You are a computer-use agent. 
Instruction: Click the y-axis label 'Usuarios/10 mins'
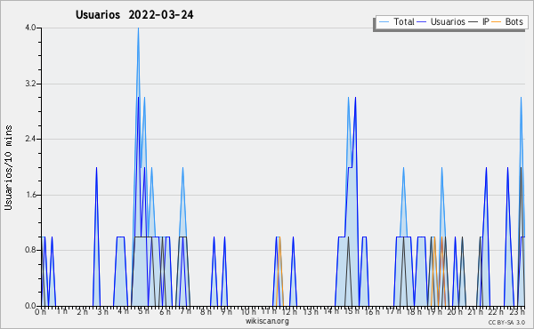(x=8, y=168)
